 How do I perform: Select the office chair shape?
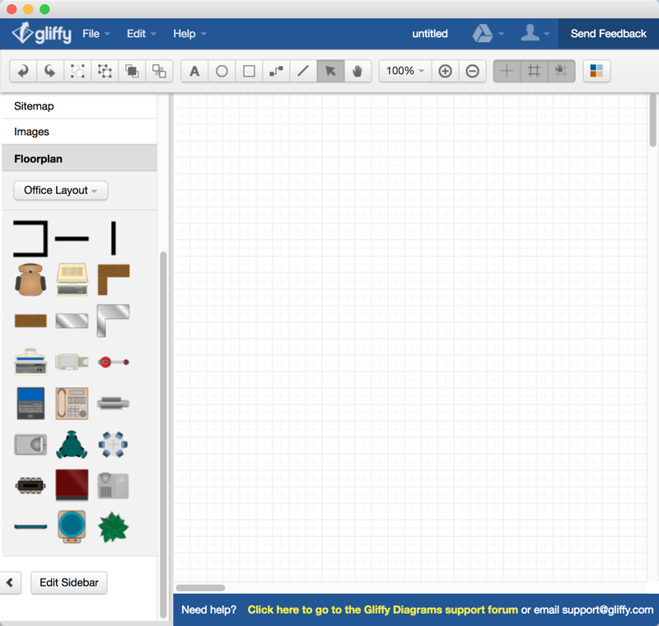tap(30, 280)
